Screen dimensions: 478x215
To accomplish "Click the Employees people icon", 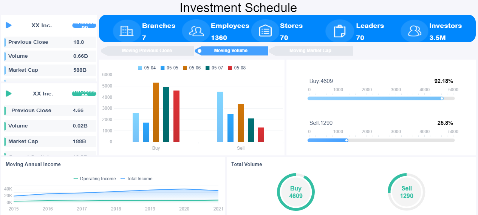I will point(196,31).
